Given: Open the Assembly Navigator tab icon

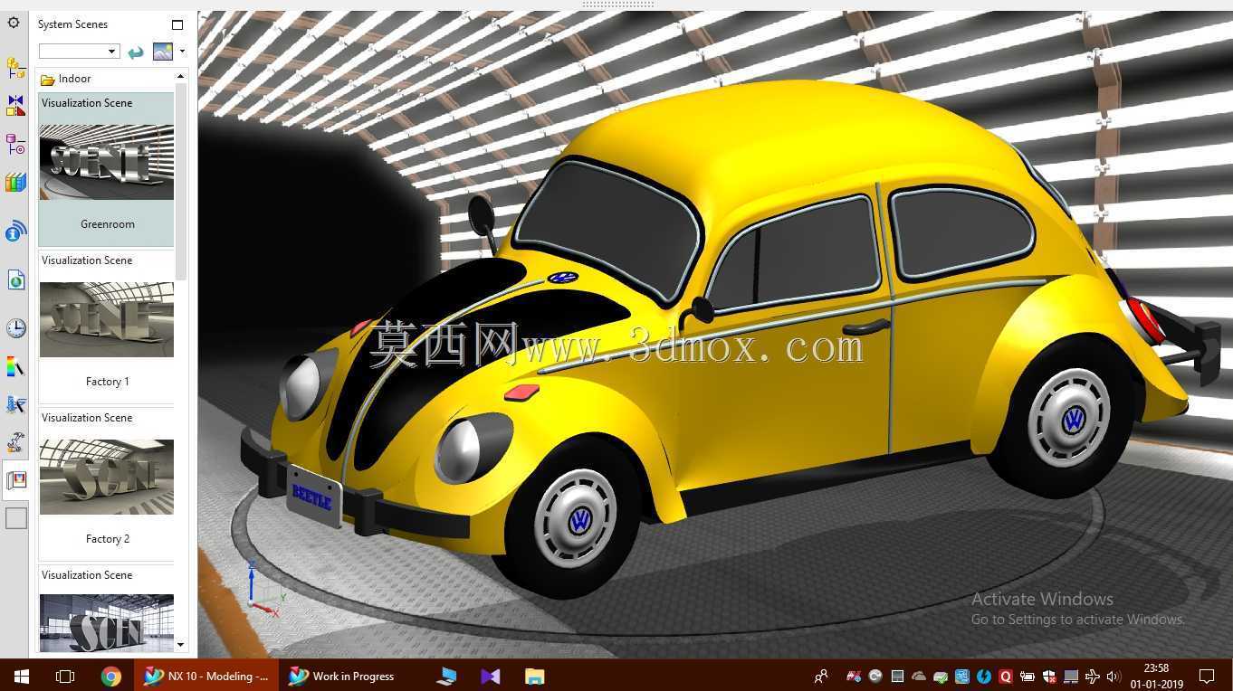Looking at the screenshot, I should [x=15, y=68].
